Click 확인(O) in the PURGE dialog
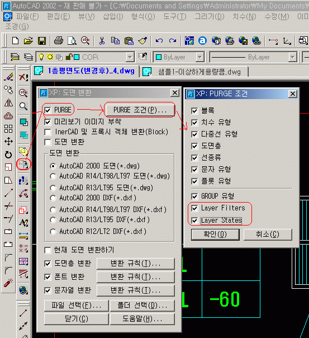Viewport: 309px width, 338px height. (215, 234)
